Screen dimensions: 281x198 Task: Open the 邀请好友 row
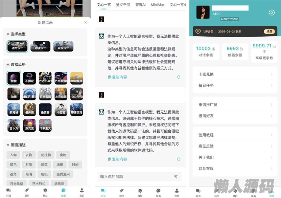[235, 116]
